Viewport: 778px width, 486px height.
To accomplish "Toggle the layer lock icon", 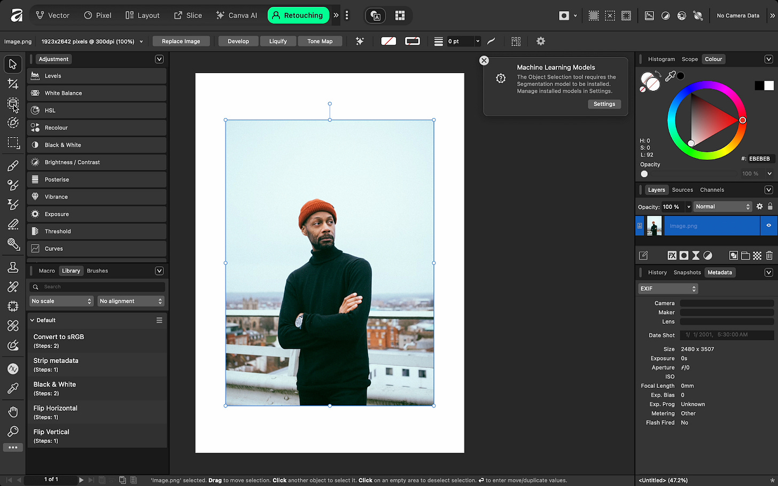I will coord(769,207).
